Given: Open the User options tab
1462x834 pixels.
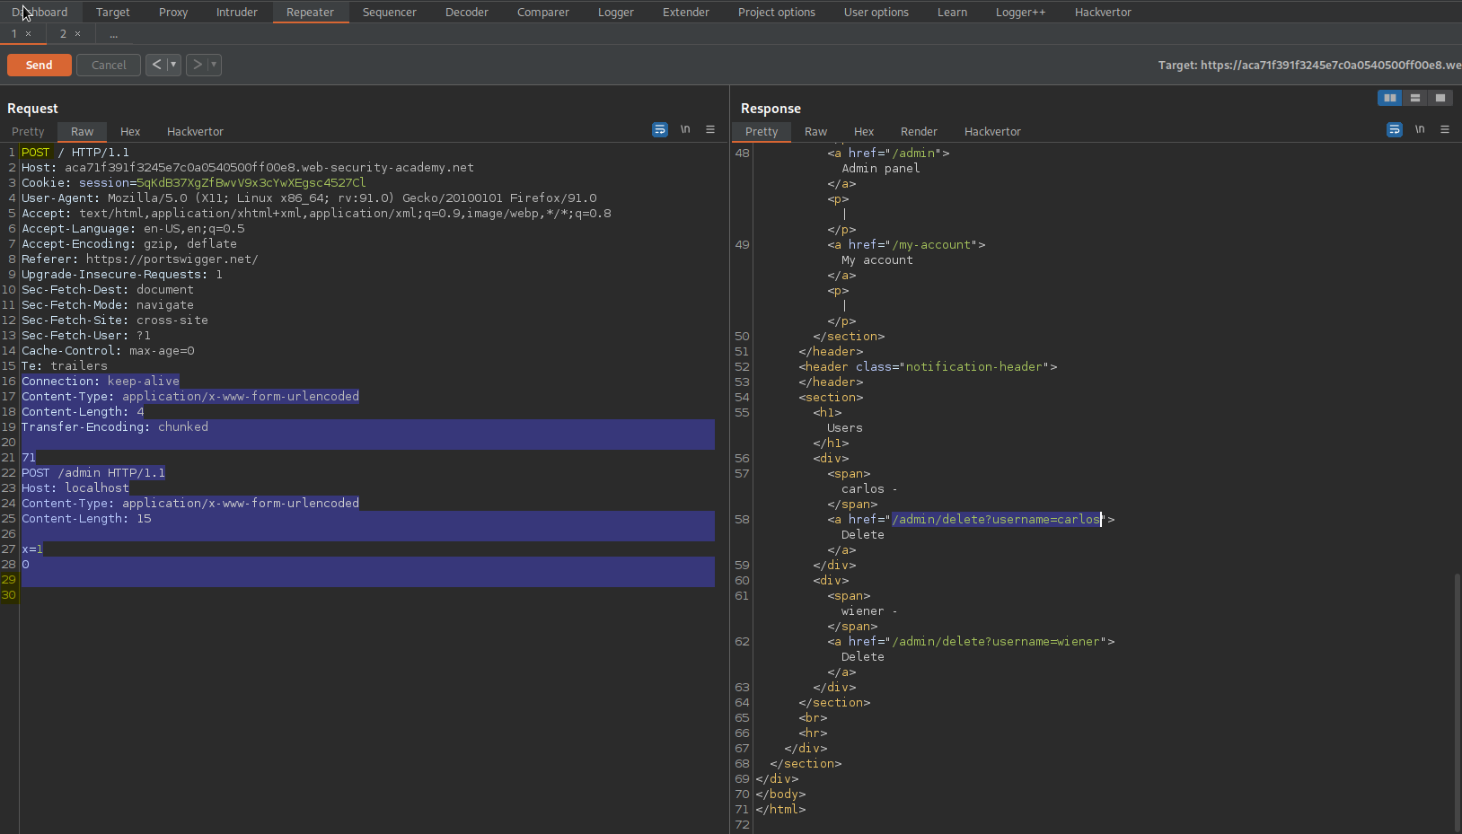Looking at the screenshot, I should coord(876,13).
